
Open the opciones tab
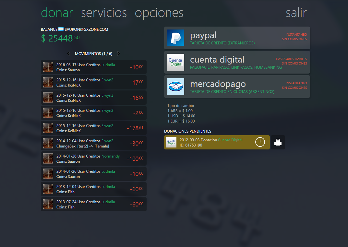(159, 13)
